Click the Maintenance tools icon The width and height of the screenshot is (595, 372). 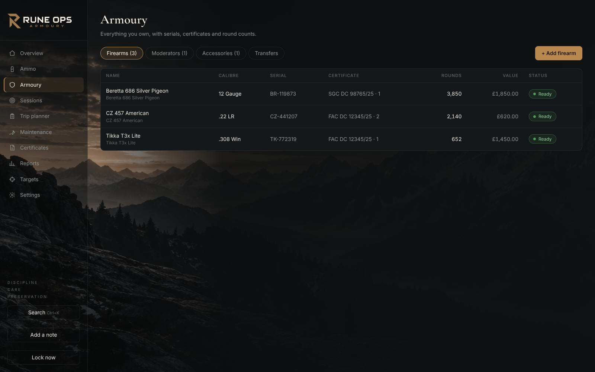[12, 132]
